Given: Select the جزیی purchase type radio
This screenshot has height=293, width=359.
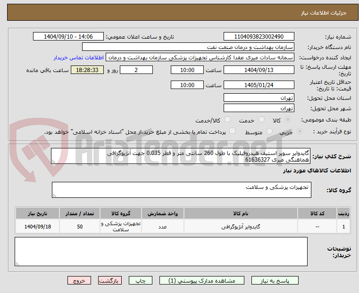Looking at the screenshot, I should point(300,131).
